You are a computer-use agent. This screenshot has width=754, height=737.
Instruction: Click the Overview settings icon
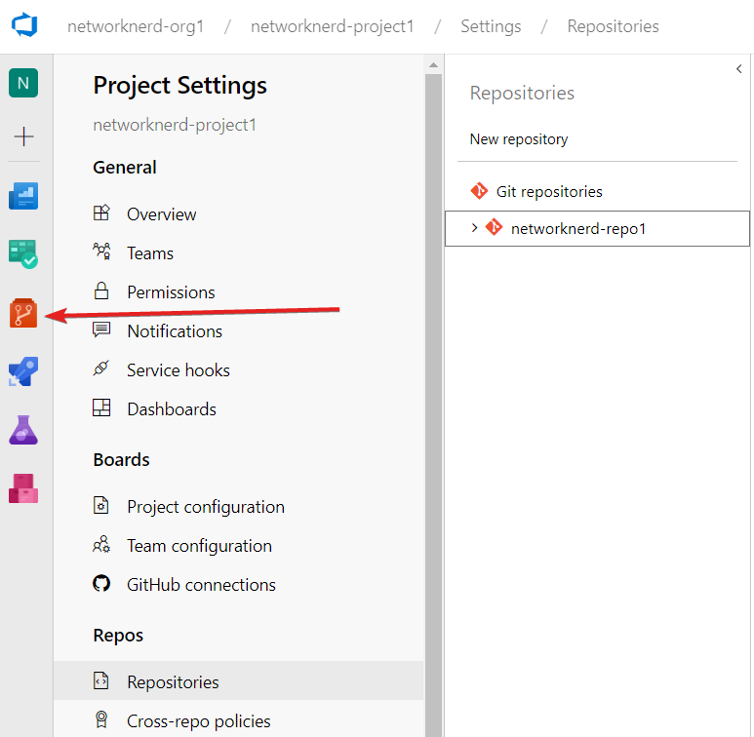coord(101,213)
